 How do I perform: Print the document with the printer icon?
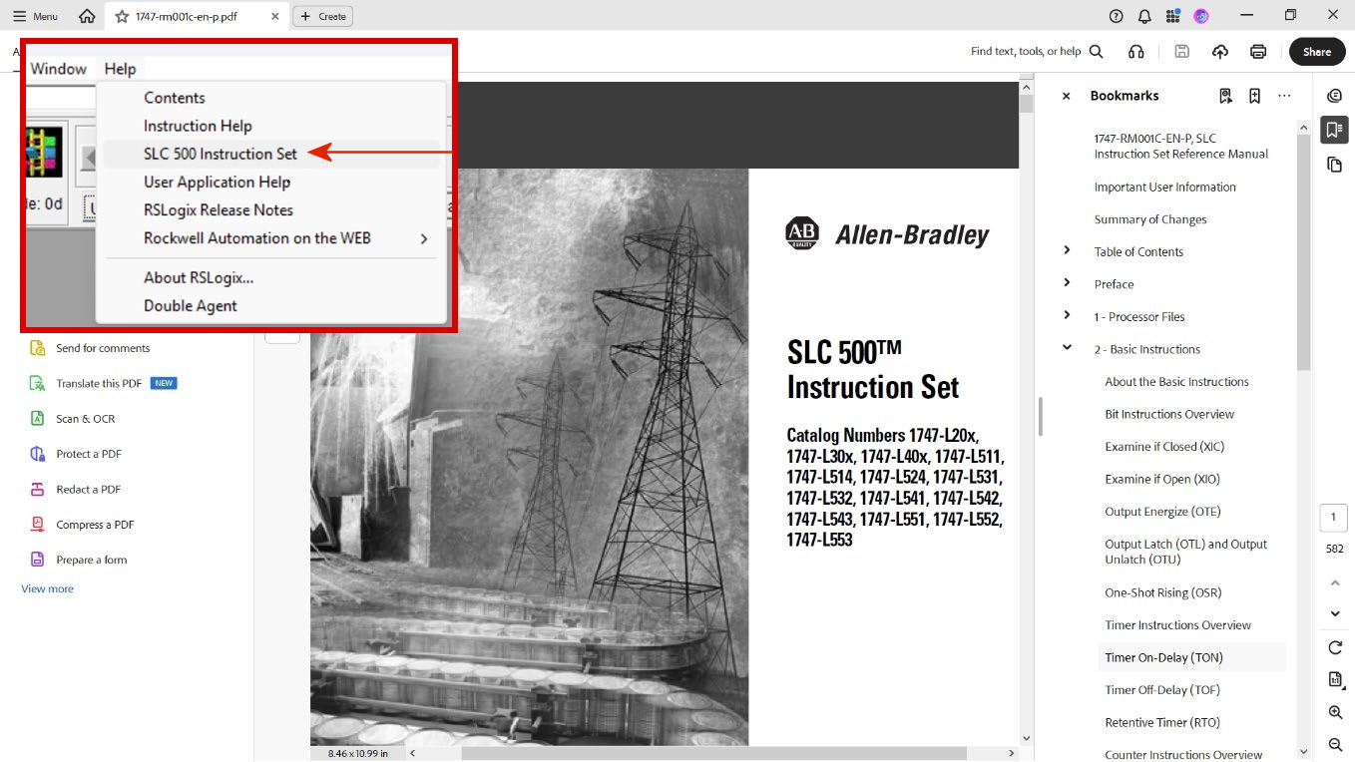tap(1258, 52)
